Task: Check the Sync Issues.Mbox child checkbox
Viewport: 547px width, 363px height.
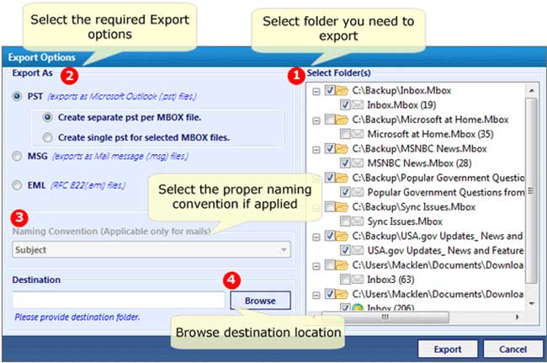Action: pos(345,222)
